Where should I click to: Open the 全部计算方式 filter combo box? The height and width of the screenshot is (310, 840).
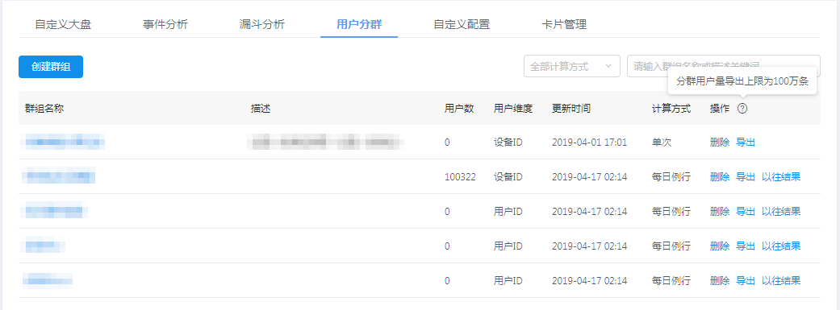(x=571, y=66)
